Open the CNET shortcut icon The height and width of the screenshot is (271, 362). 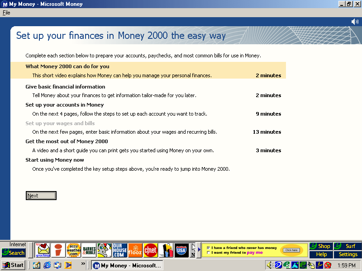pos(150,250)
